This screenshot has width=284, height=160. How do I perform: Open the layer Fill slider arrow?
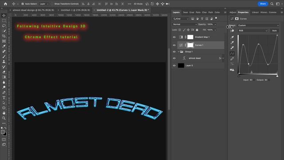(215, 30)
